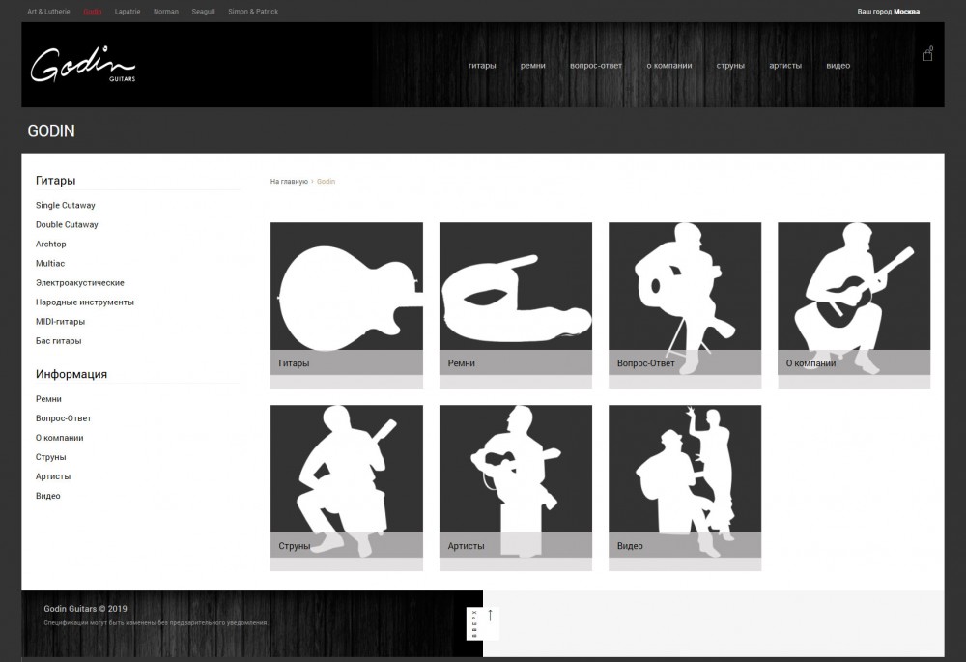Click Godin Guitars © 2019 footer text

[85, 609]
